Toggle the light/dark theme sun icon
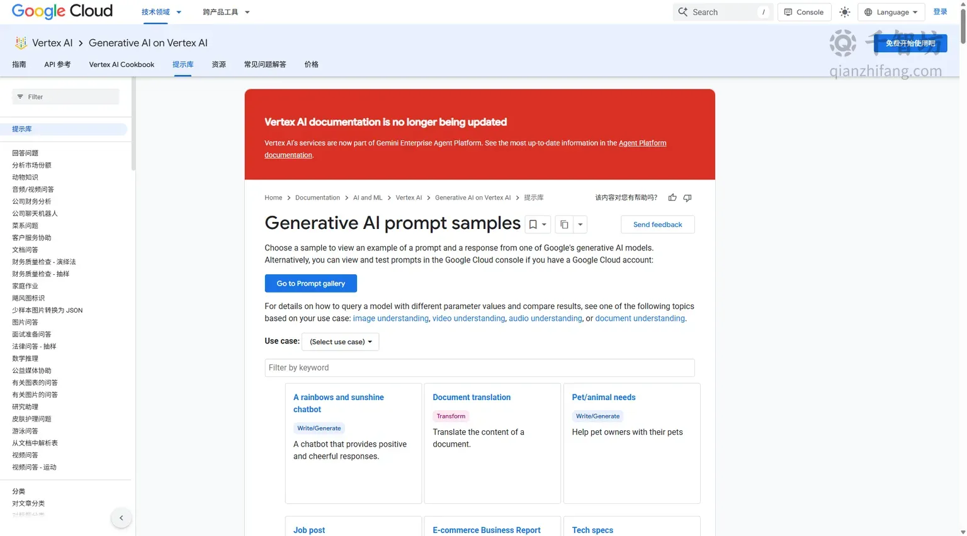The image size is (967, 536). click(845, 12)
